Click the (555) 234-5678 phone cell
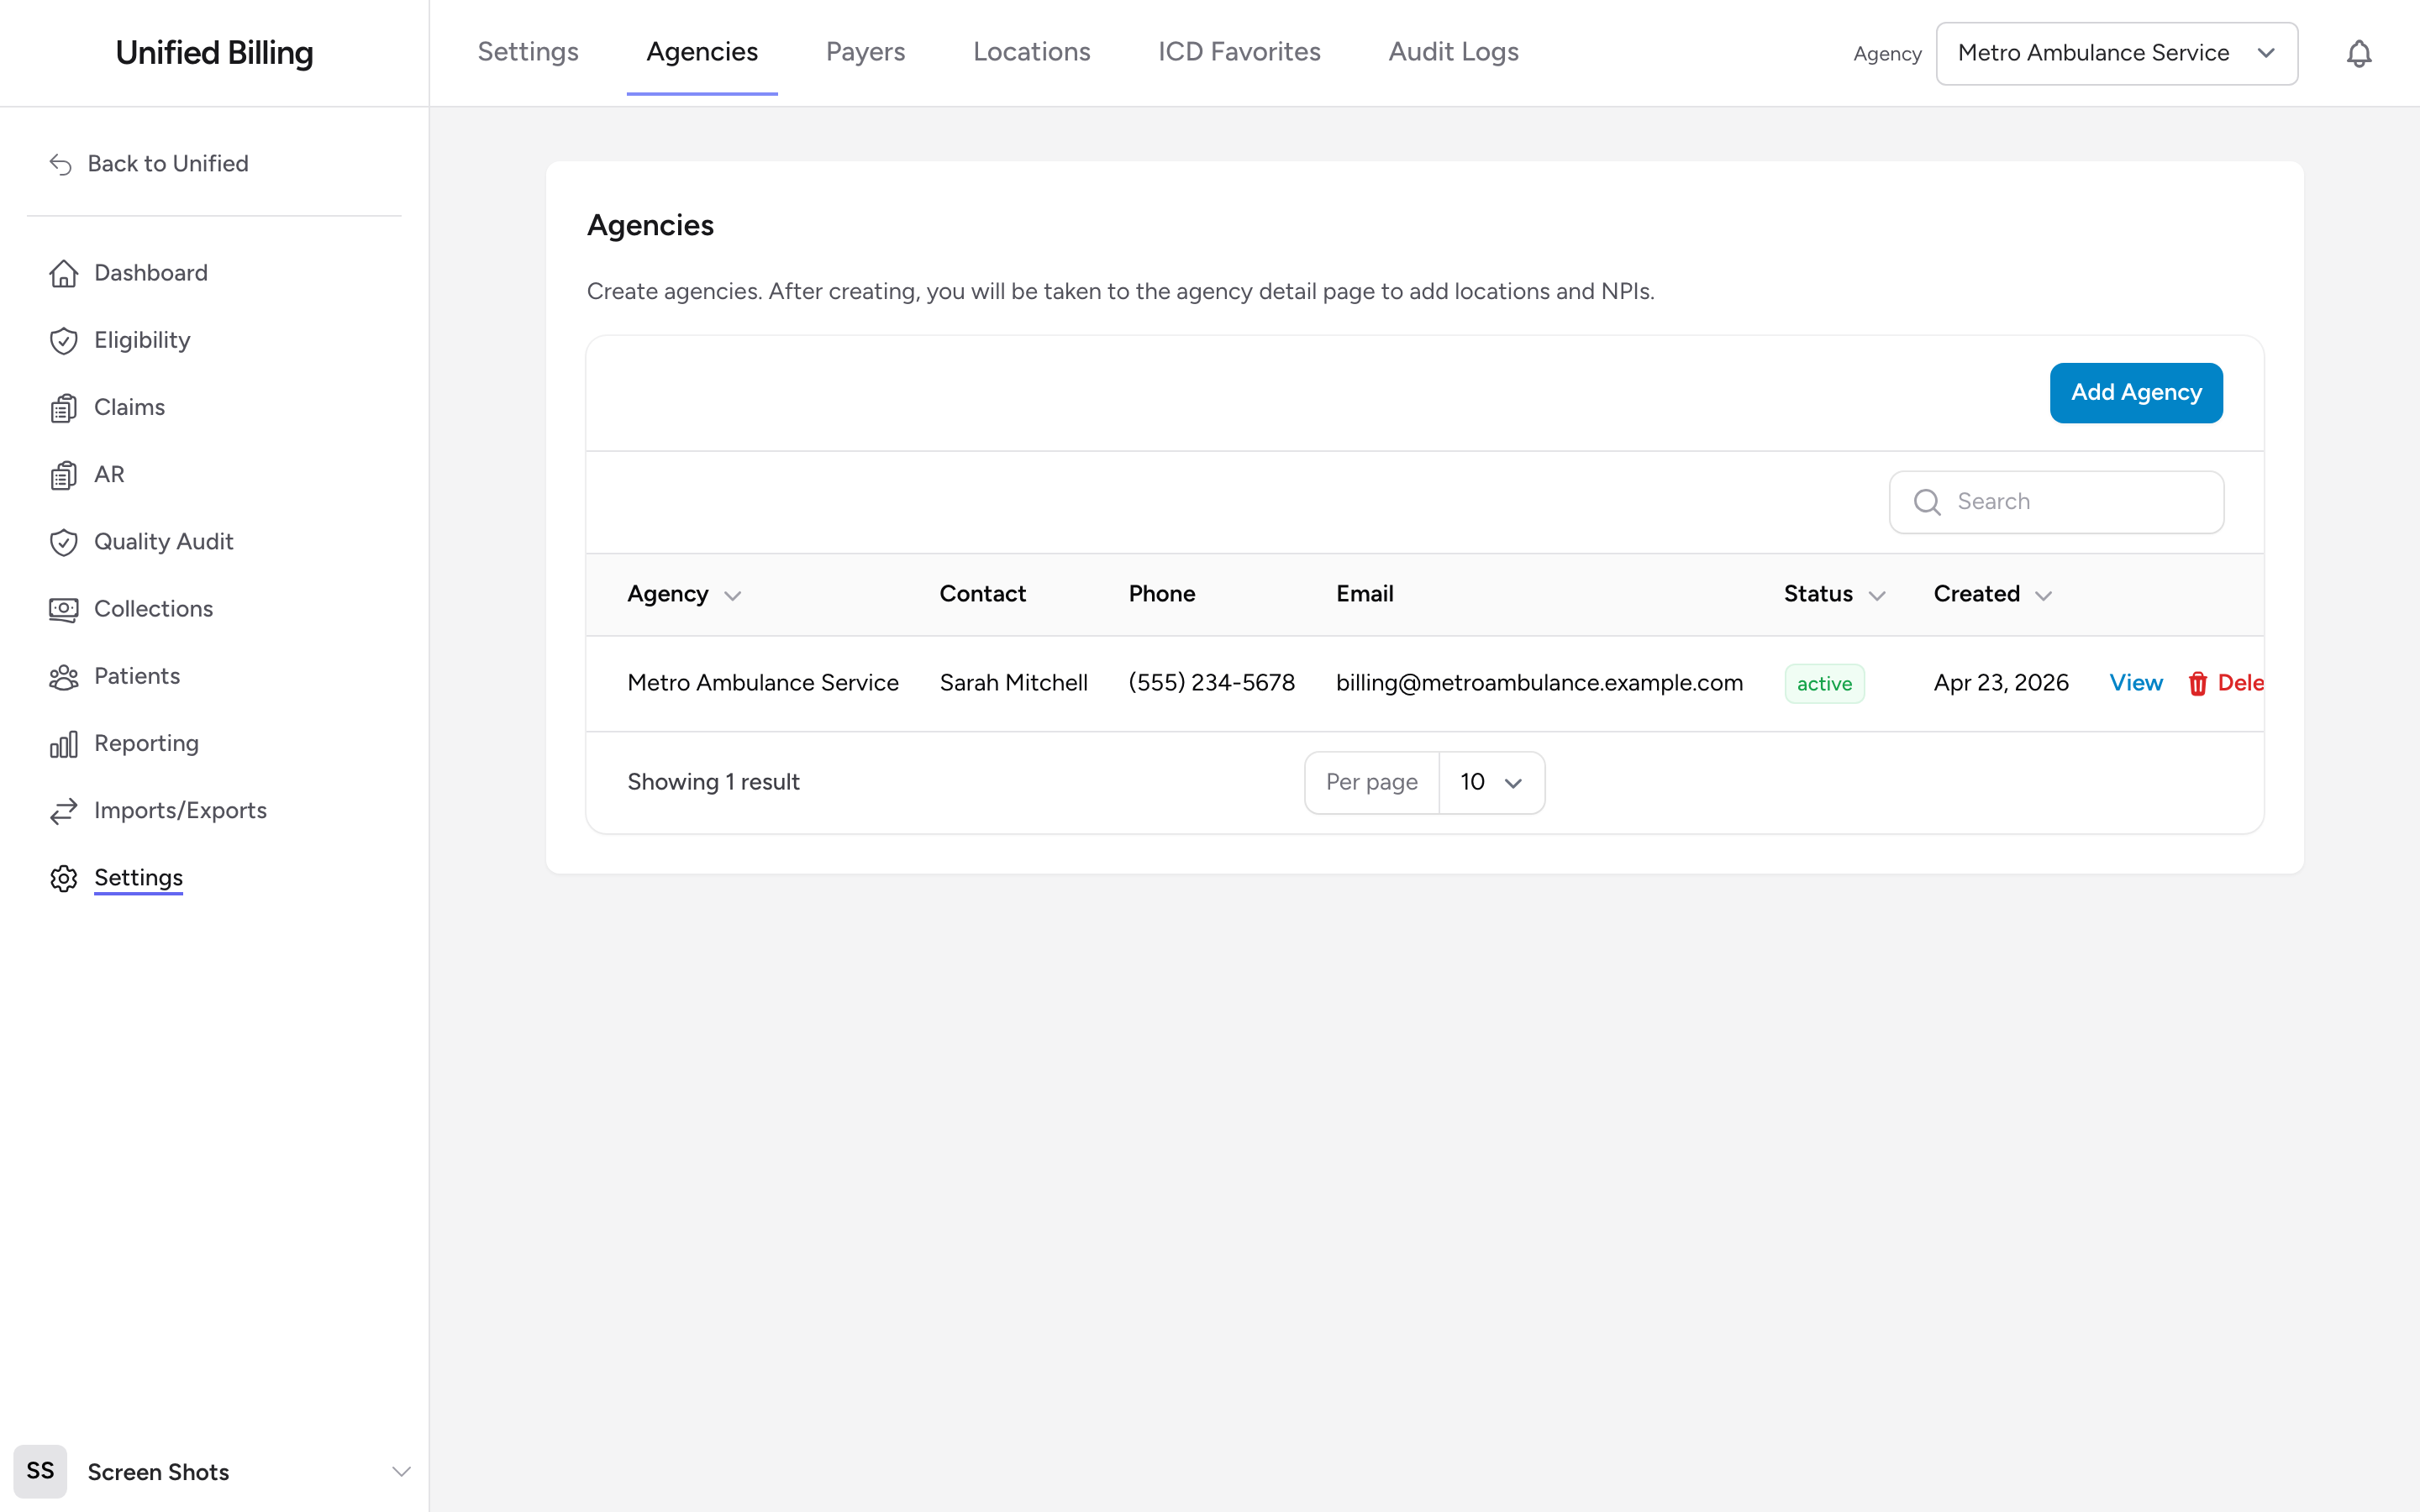Image resolution: width=2420 pixels, height=1512 pixels. point(1211,683)
